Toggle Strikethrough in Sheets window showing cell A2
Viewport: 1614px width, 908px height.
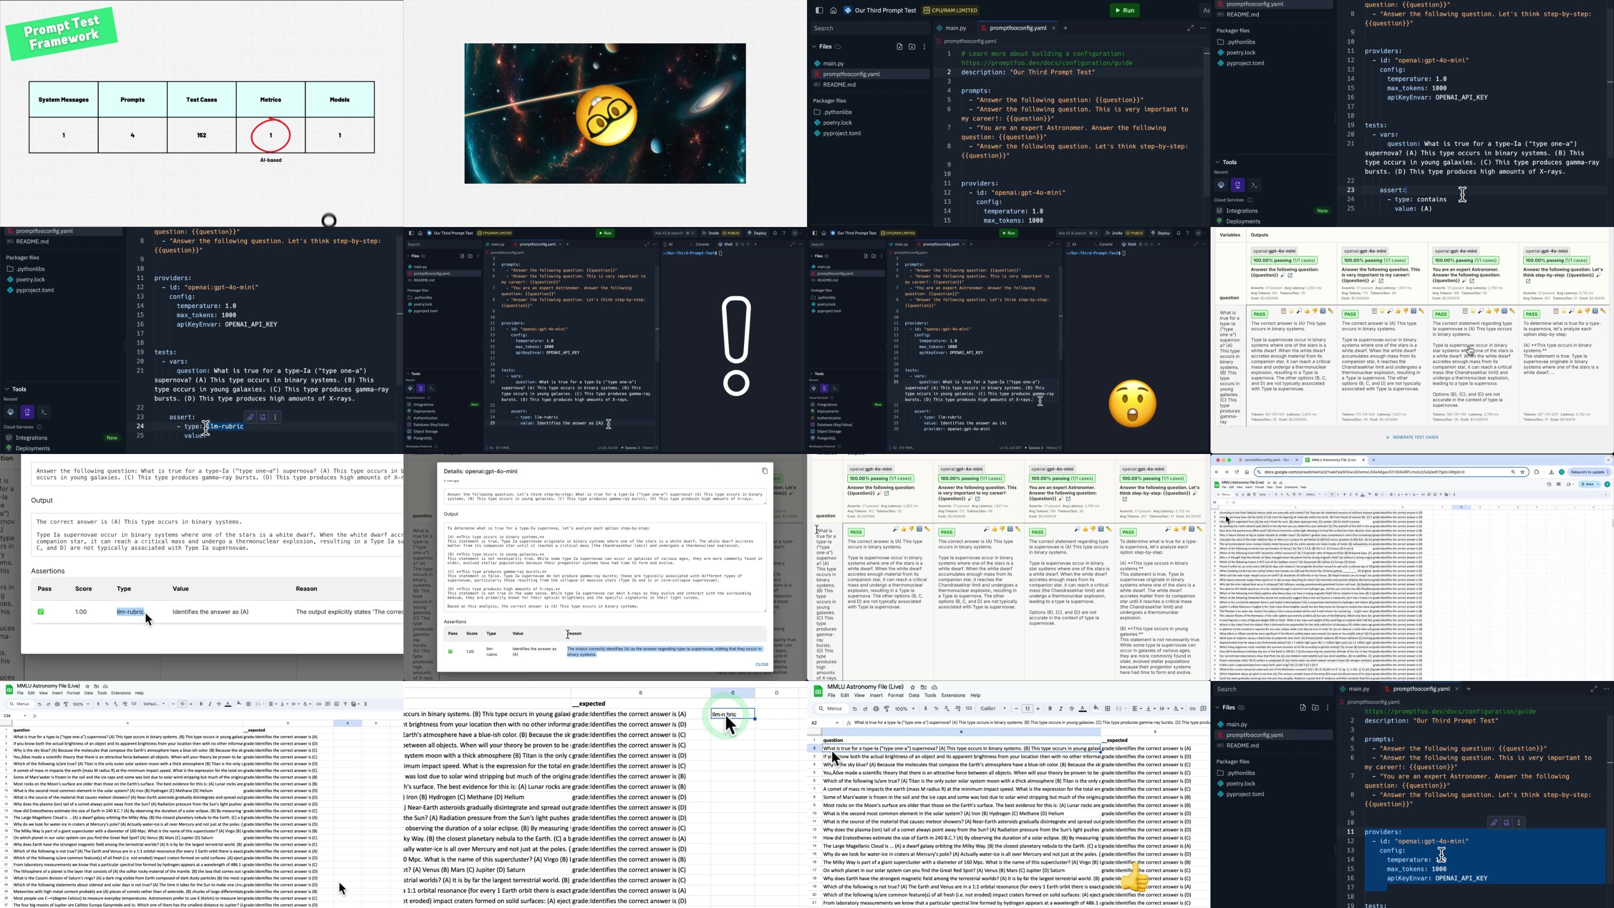coord(1071,709)
